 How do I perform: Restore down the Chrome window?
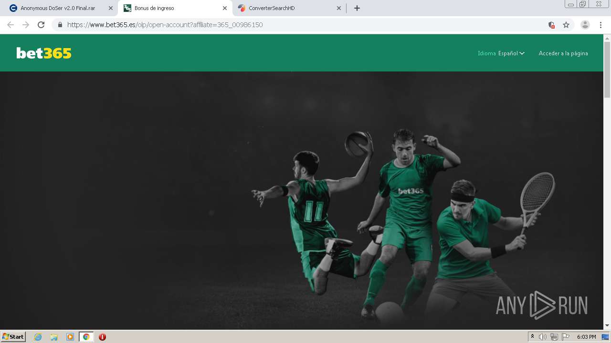[x=583, y=4]
